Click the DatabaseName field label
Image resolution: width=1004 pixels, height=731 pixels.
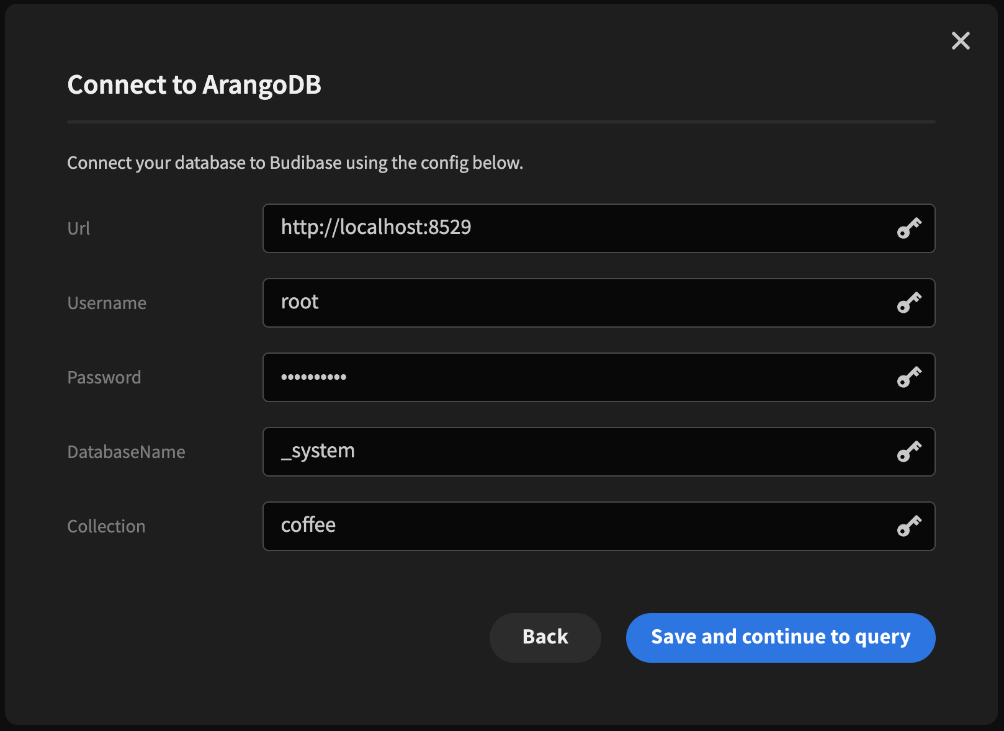point(126,452)
